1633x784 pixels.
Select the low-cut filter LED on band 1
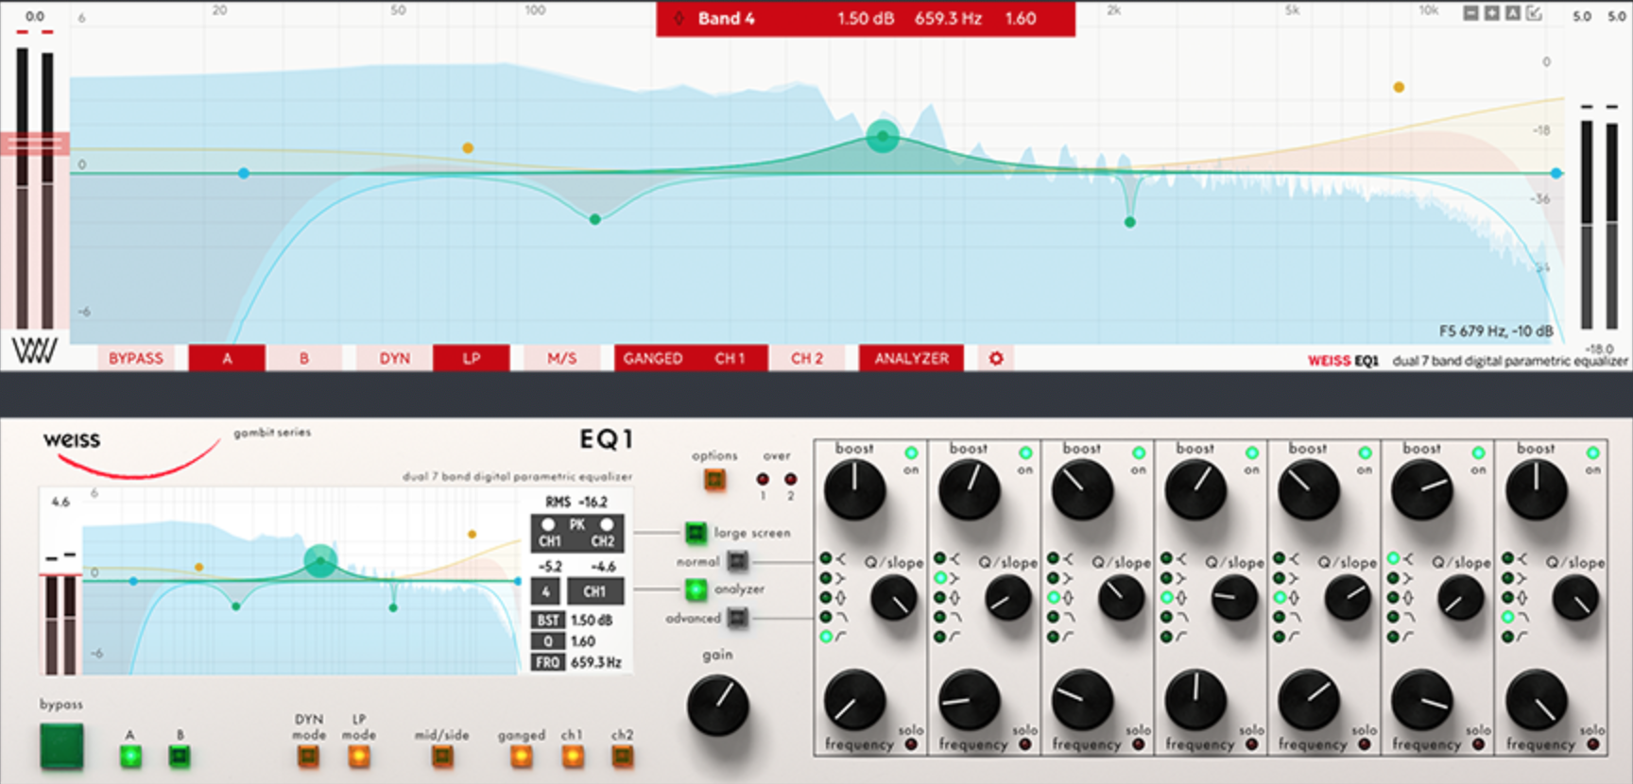coord(826,637)
